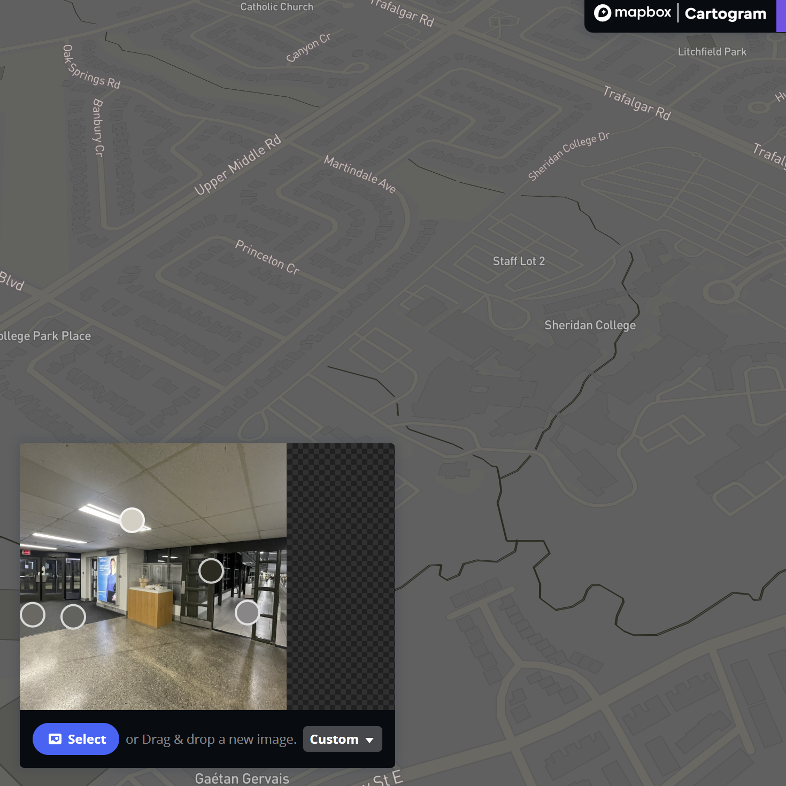Click the Select image button

(x=76, y=739)
